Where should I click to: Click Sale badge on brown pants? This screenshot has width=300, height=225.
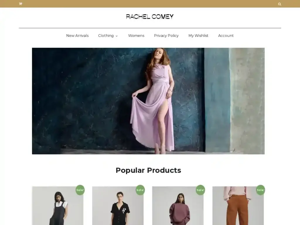pos(260,190)
